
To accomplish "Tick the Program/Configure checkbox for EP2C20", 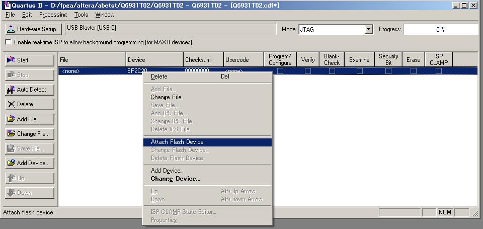I will pos(280,71).
